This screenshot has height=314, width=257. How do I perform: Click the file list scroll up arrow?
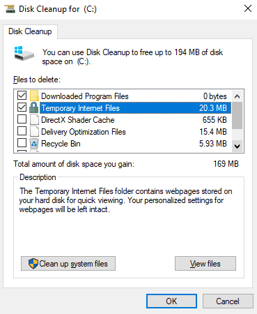coord(237,96)
